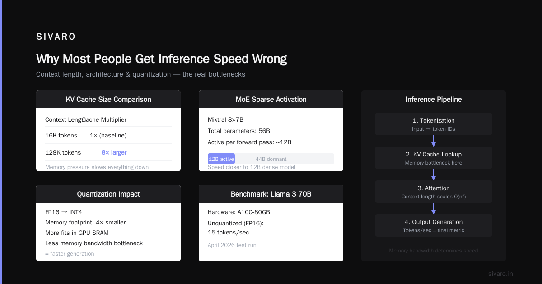The image size is (542, 284).
Task: Click the '= faster generation' footnote
Action: pos(70,254)
